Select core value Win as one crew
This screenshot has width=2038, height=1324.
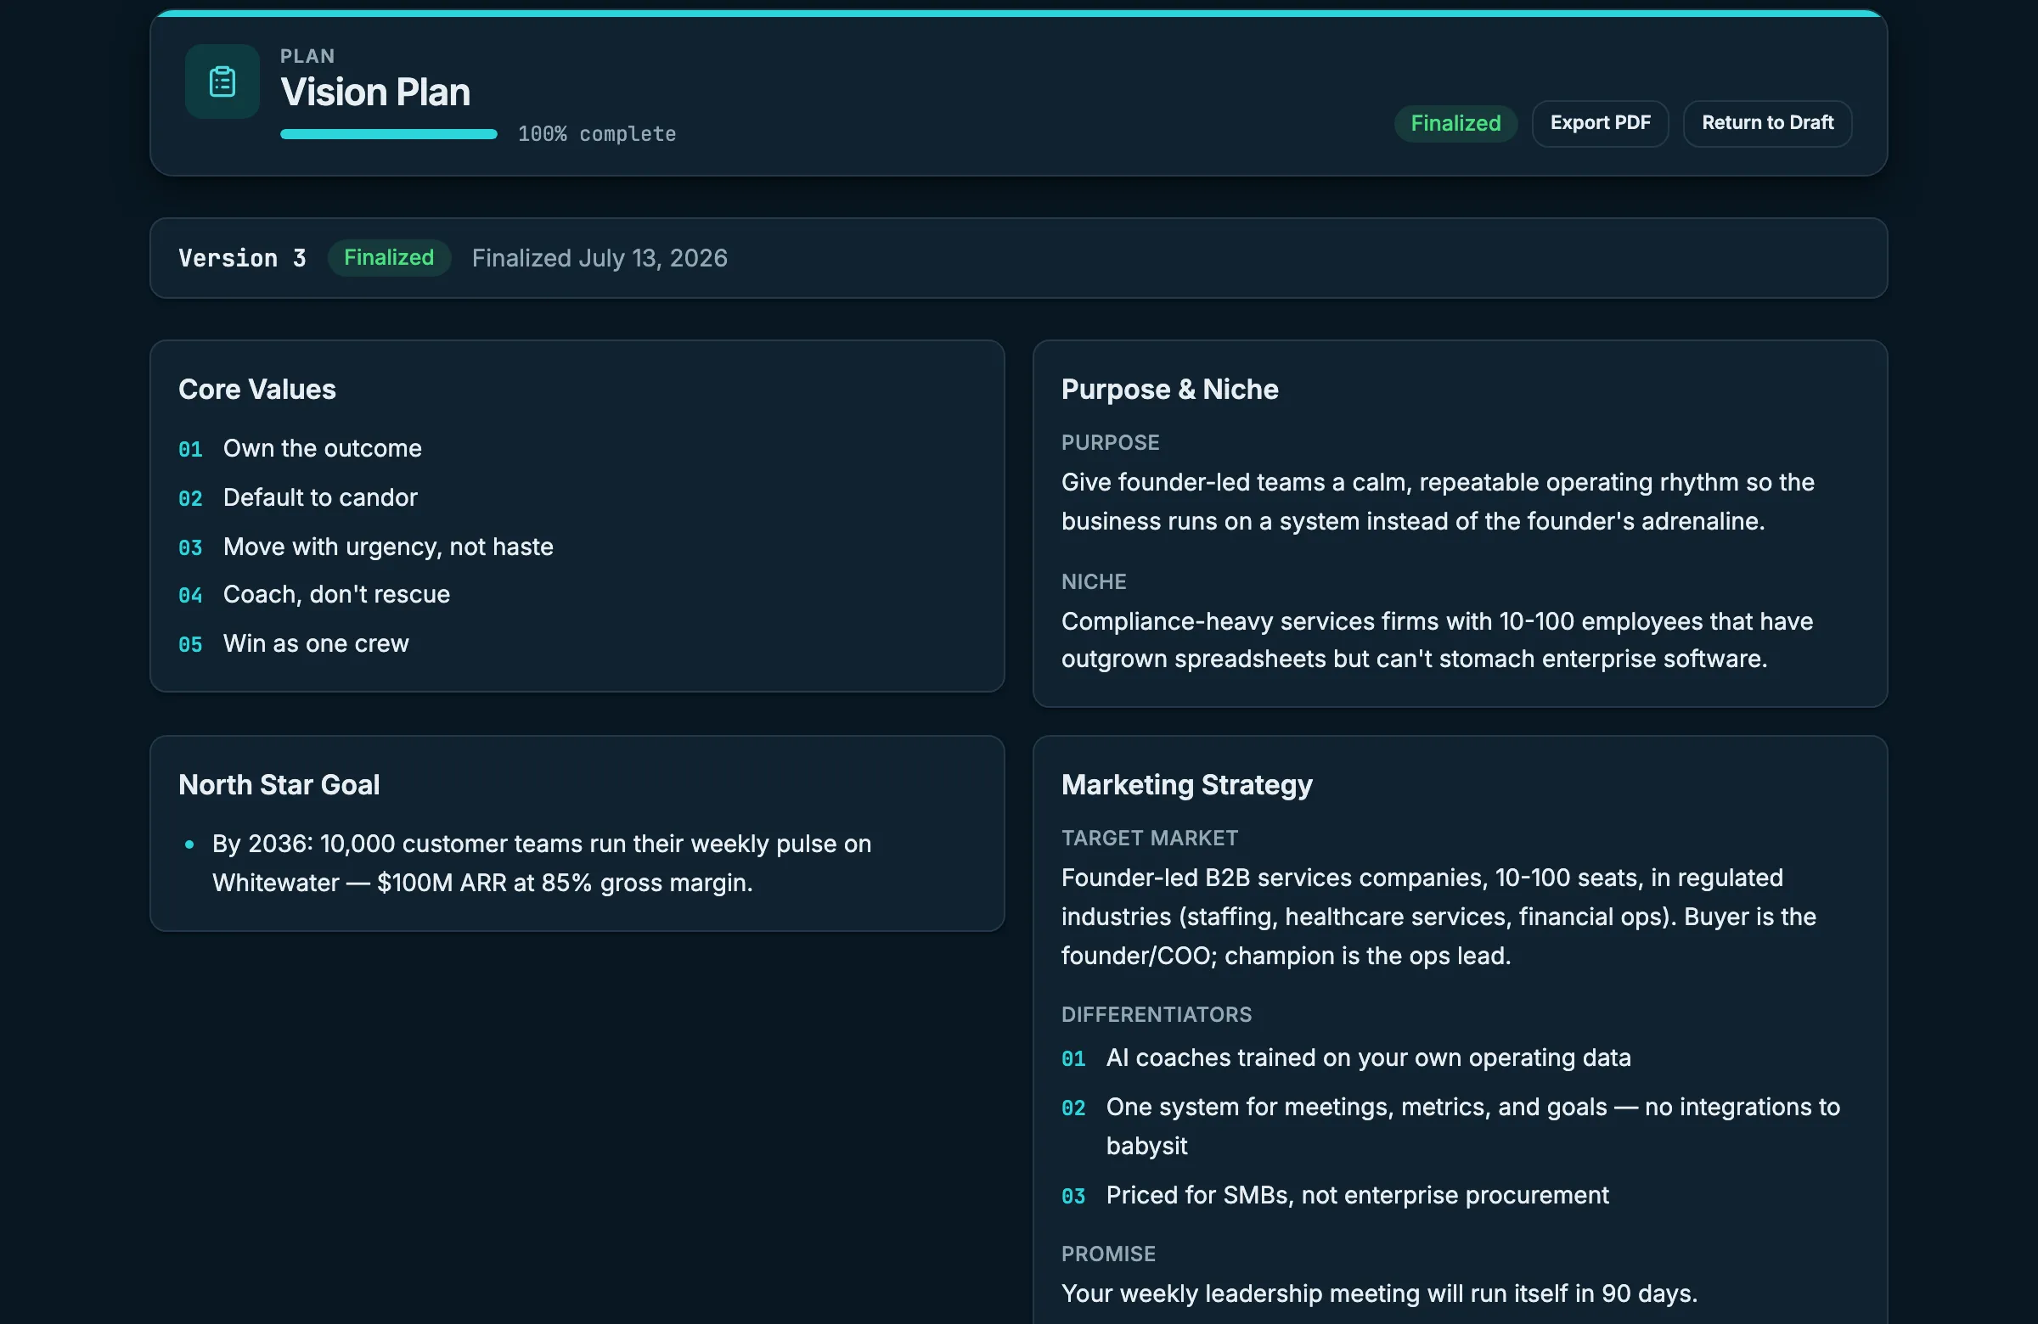click(x=316, y=643)
